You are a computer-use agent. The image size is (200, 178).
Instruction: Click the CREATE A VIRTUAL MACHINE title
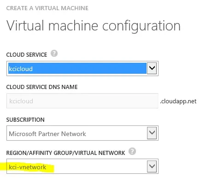[x=47, y=8]
